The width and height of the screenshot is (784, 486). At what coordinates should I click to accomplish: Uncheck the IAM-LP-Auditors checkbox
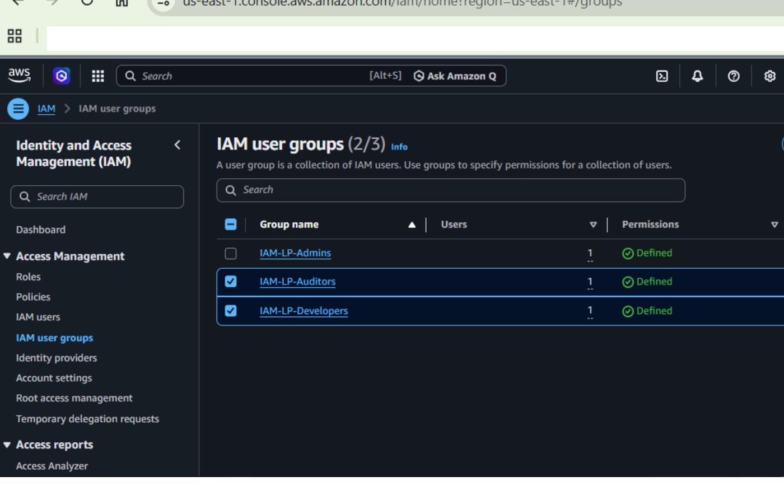(231, 282)
